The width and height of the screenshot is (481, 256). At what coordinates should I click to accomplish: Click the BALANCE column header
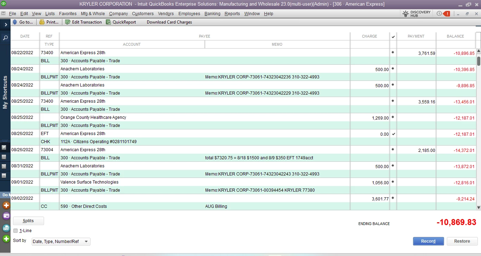[x=455, y=37]
